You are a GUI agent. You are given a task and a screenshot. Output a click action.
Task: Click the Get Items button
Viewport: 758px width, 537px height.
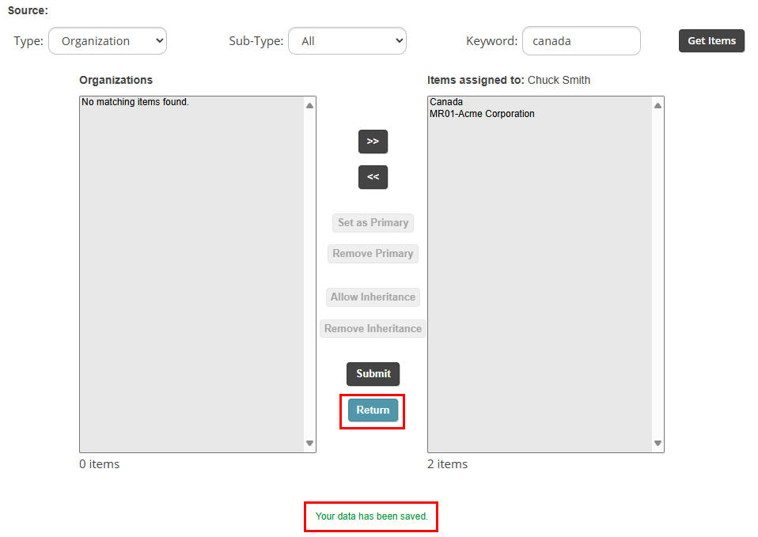pyautogui.click(x=711, y=41)
